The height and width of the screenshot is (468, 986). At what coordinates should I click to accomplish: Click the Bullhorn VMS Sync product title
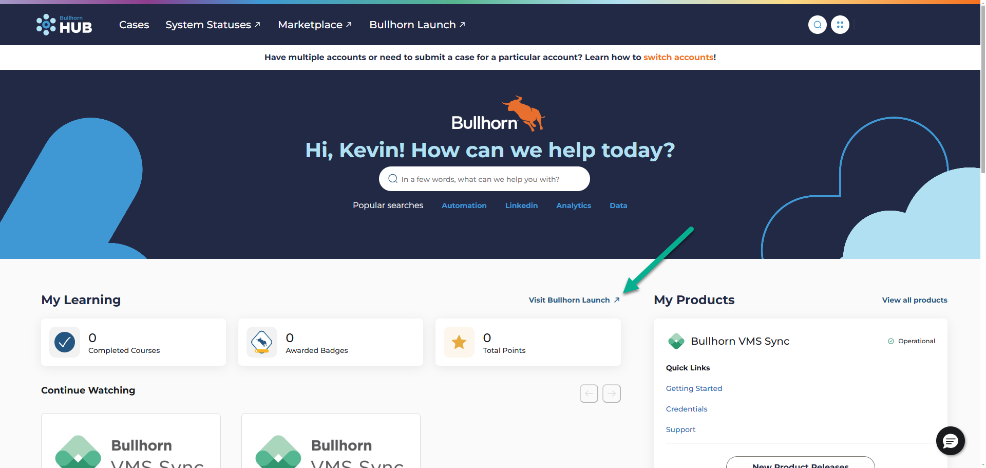pos(740,341)
